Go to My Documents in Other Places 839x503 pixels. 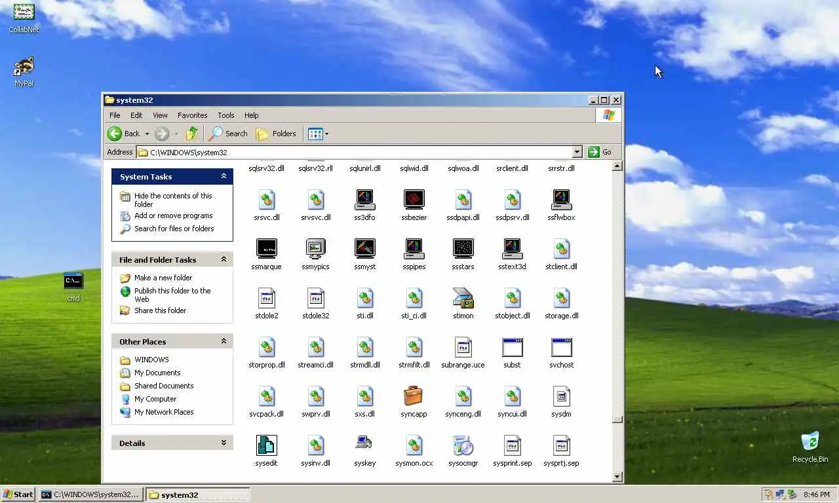coord(157,373)
